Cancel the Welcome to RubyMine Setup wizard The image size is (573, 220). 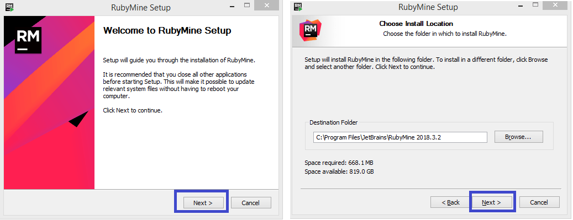[251, 203]
